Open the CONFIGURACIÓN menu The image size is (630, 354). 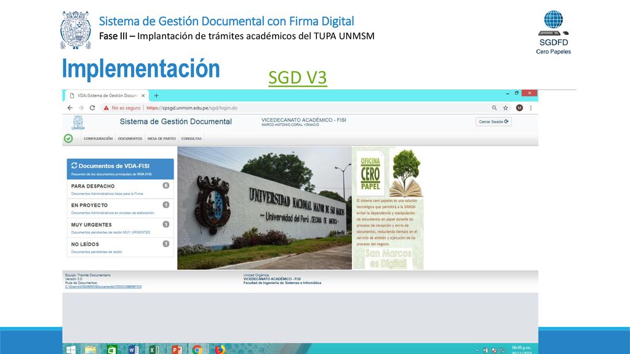point(98,138)
